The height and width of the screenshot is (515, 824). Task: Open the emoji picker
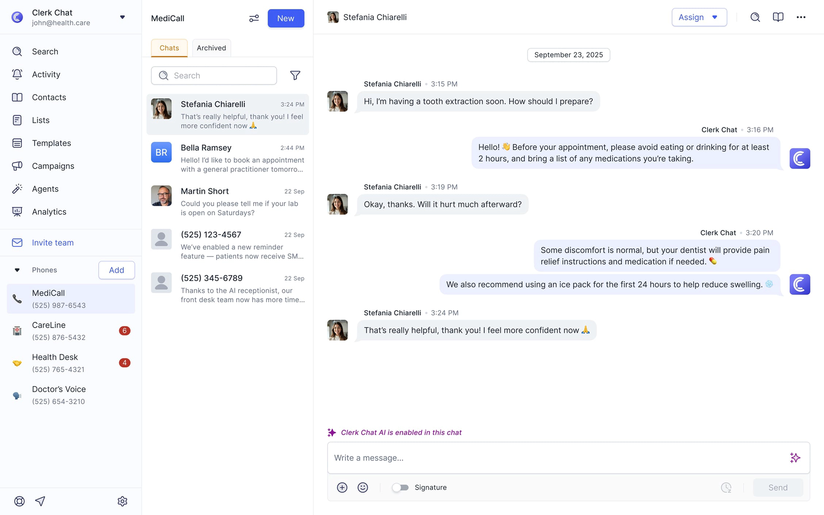tap(363, 487)
